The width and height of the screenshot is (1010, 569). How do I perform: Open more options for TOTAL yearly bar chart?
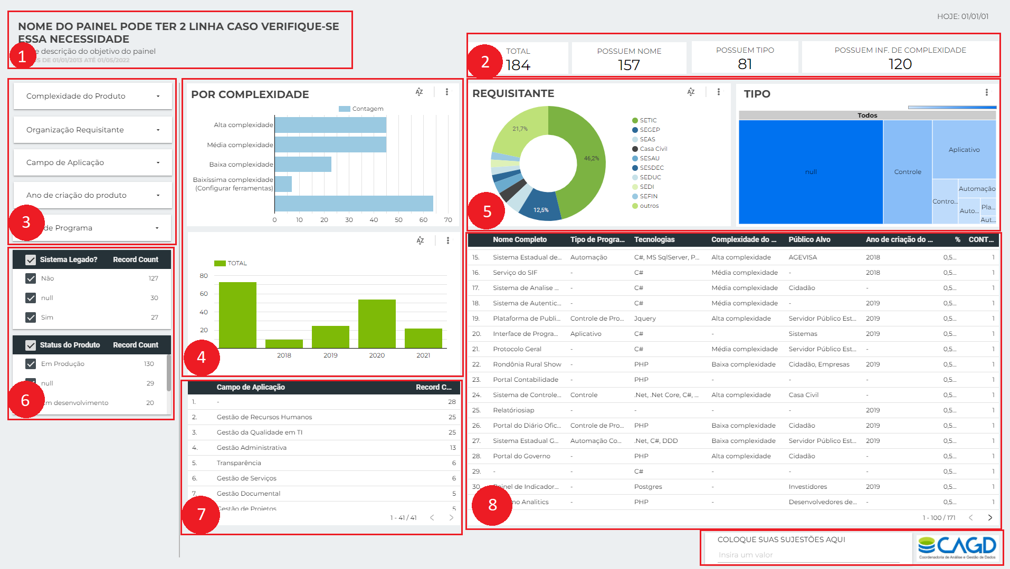tap(448, 240)
